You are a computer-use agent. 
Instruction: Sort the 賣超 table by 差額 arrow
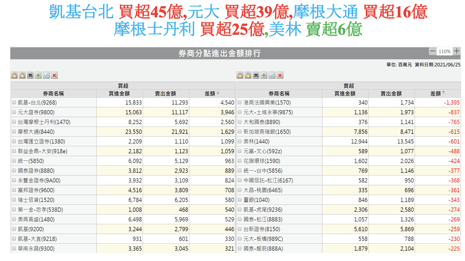coord(443,93)
